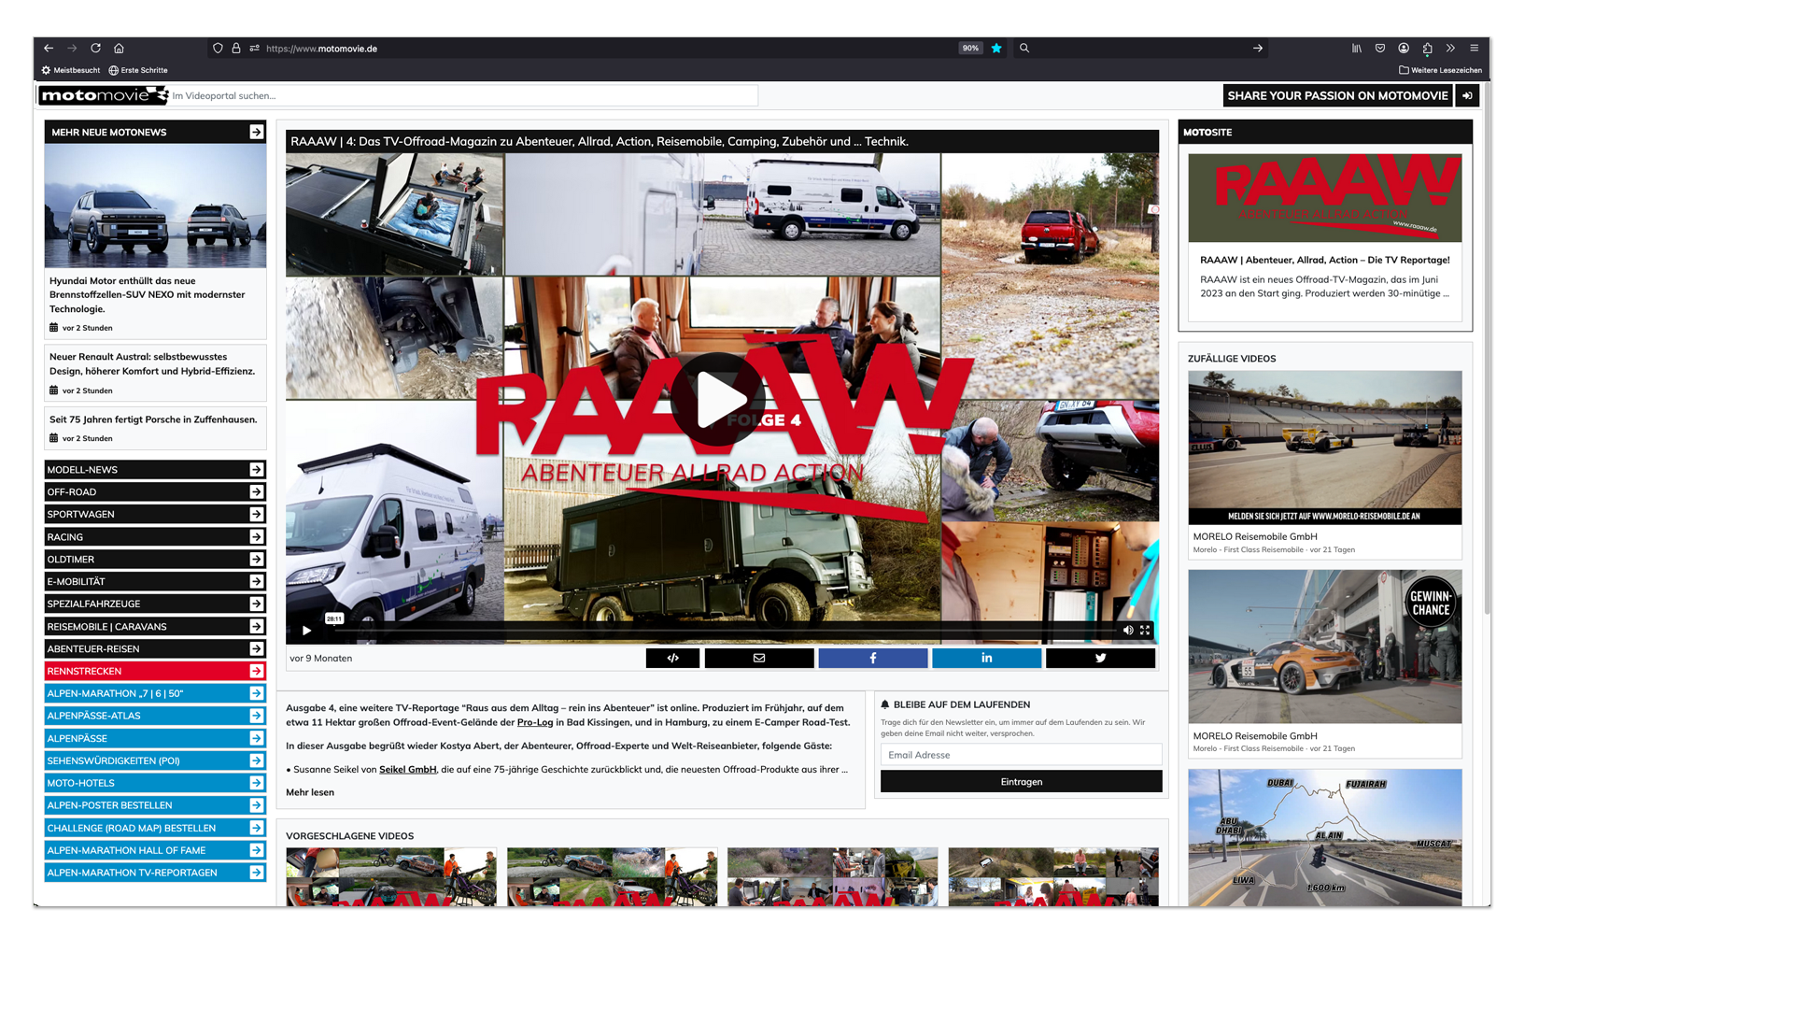Share the video on LinkedIn
This screenshot has height=1009, width=1793.
(987, 659)
